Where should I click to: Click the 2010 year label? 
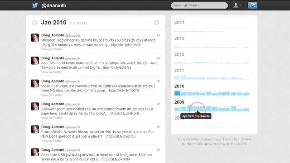point(179,86)
